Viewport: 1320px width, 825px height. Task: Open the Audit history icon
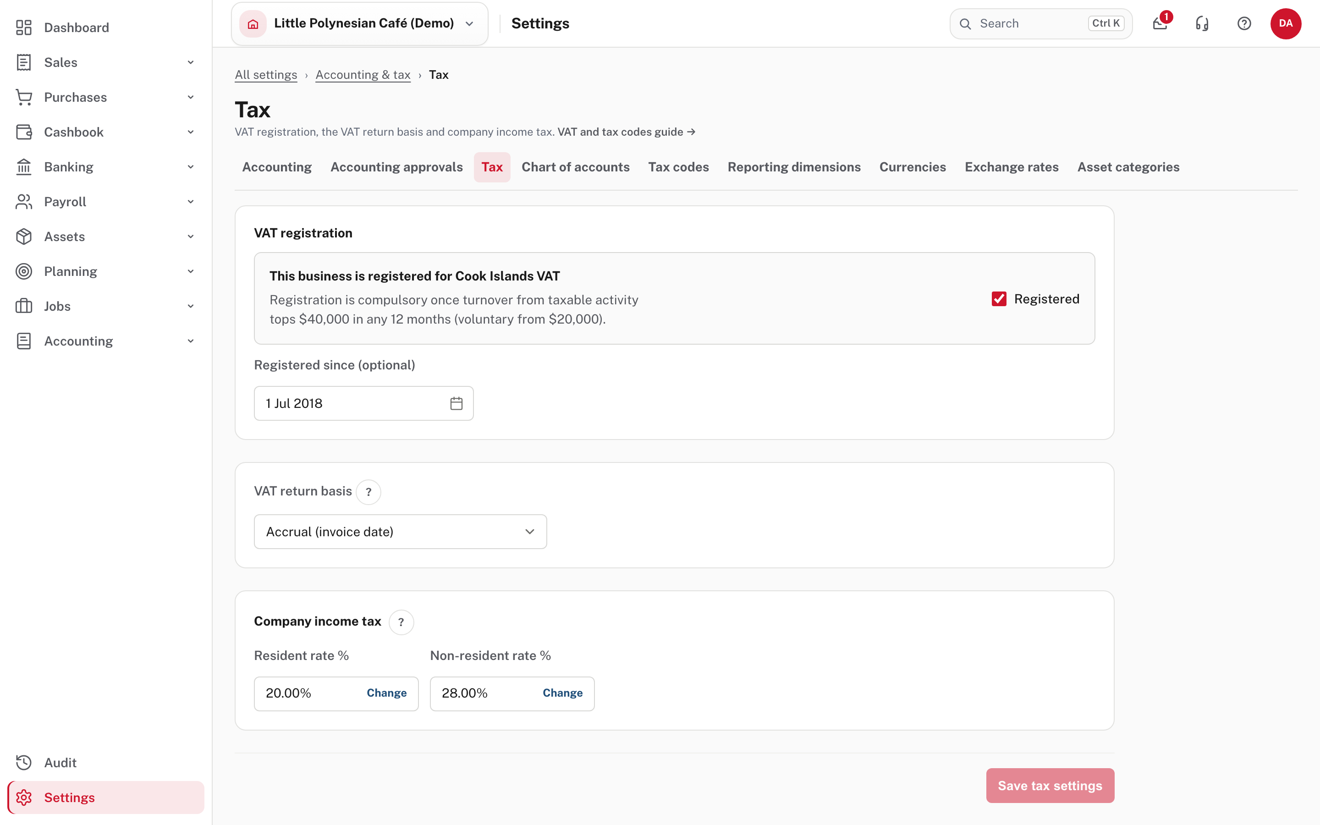tap(23, 763)
